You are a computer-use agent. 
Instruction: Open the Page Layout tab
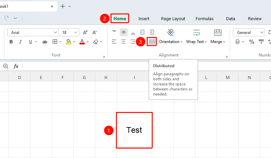173,18
